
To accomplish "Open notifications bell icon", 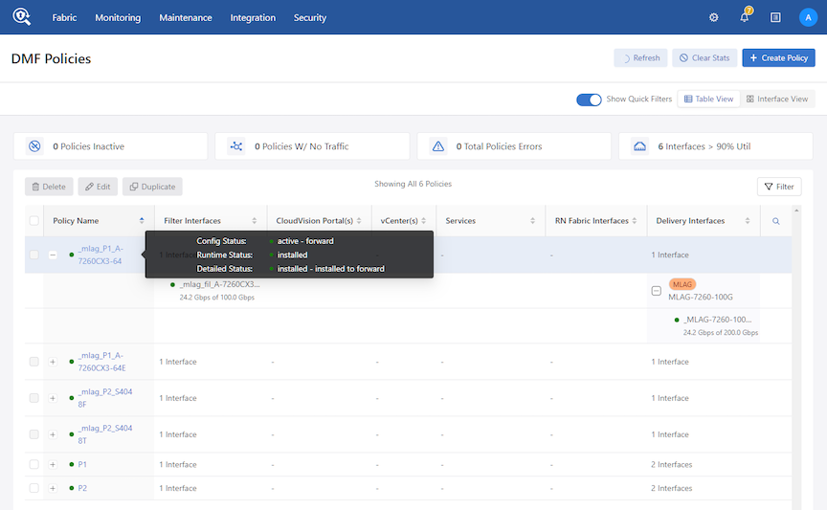I will tap(744, 17).
